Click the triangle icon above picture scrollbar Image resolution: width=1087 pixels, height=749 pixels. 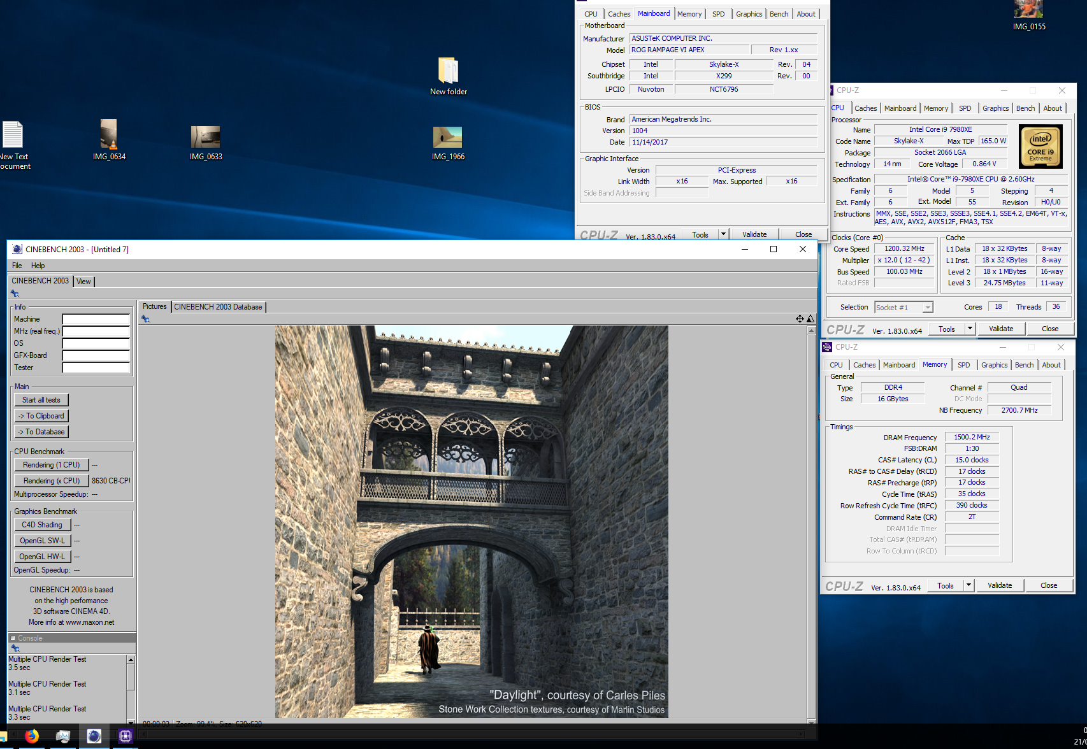click(810, 318)
